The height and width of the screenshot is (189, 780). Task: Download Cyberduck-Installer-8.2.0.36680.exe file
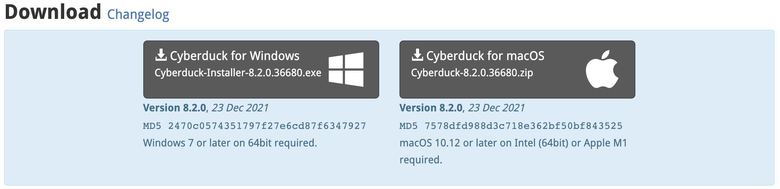[x=238, y=73]
